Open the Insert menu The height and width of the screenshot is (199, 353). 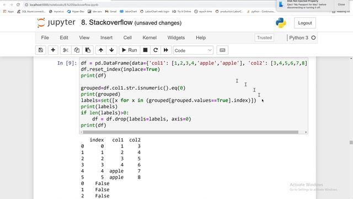pyautogui.click(x=106, y=38)
